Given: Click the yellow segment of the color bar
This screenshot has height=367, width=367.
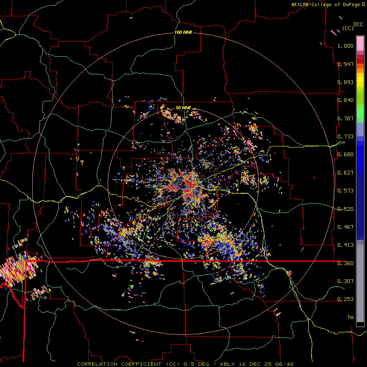Looking at the screenshot, I should click(x=360, y=81).
